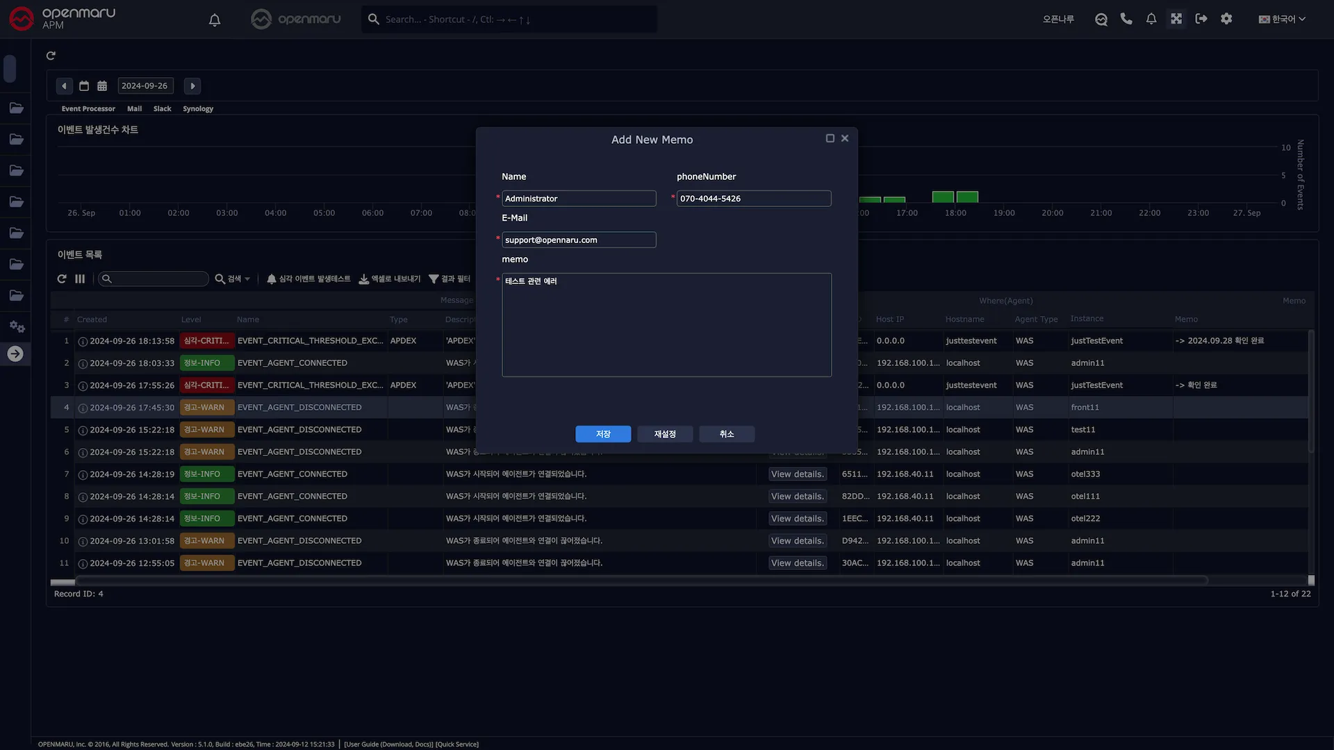Open the Slack tab

click(162, 109)
